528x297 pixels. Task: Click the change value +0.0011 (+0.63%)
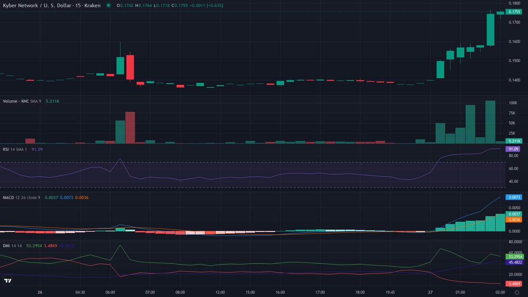[x=206, y=5]
